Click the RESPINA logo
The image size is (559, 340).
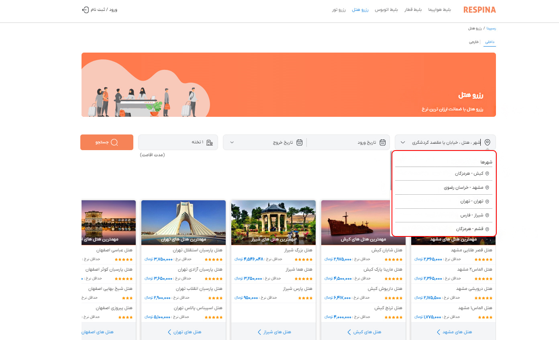[x=479, y=10]
